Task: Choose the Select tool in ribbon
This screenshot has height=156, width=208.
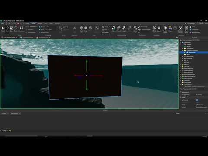Action: (x=3, y=29)
